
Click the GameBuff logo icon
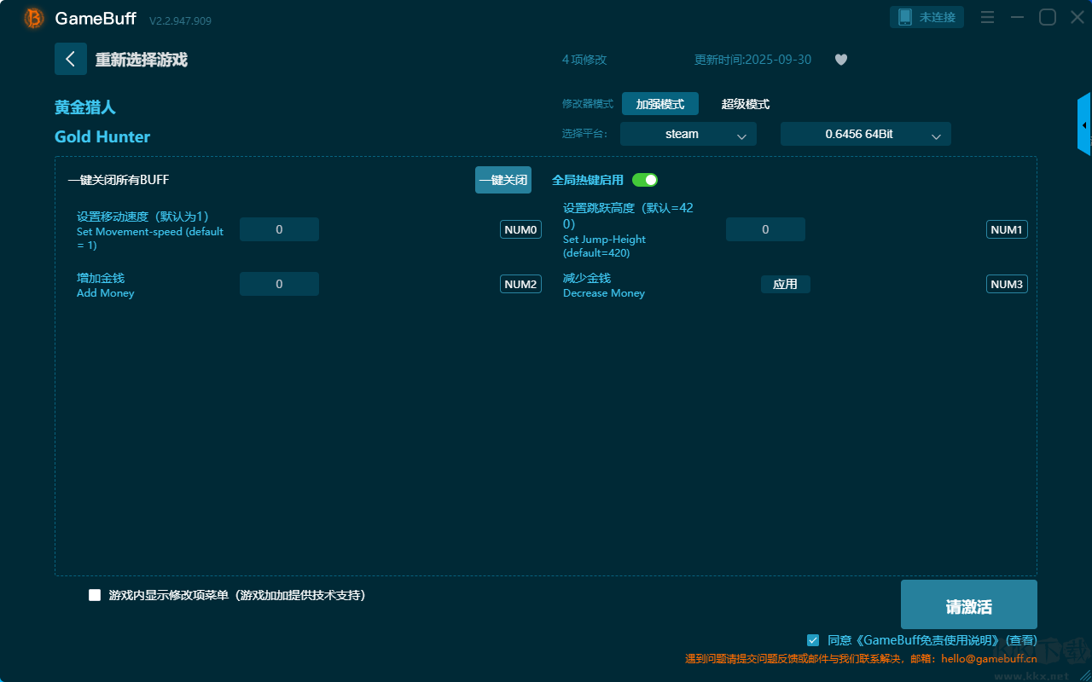[34, 18]
